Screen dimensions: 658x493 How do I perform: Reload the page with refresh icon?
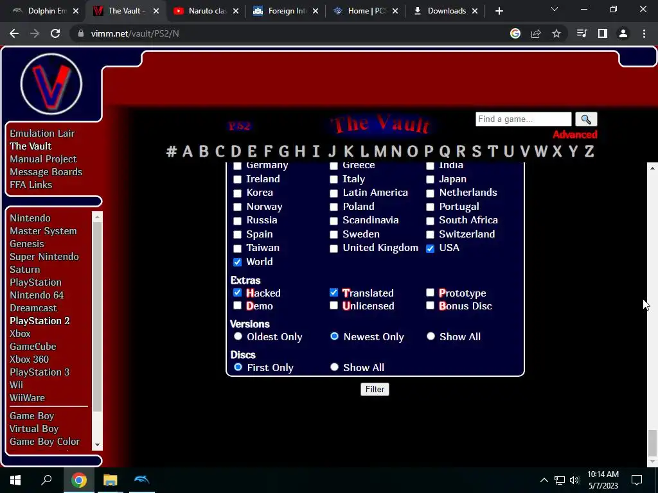click(x=55, y=33)
